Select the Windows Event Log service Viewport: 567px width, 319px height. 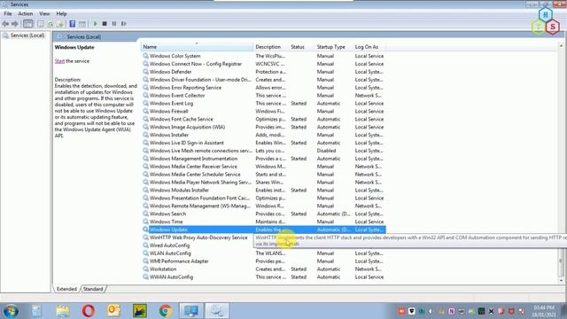pyautogui.click(x=171, y=104)
